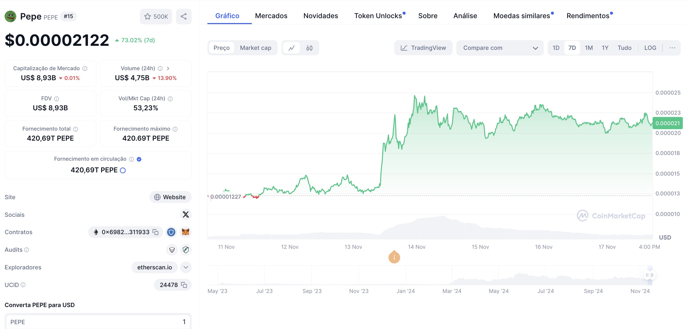Viewport: 687px width, 329px height.
Task: Open etherscan.io explorer link
Action: click(155, 267)
